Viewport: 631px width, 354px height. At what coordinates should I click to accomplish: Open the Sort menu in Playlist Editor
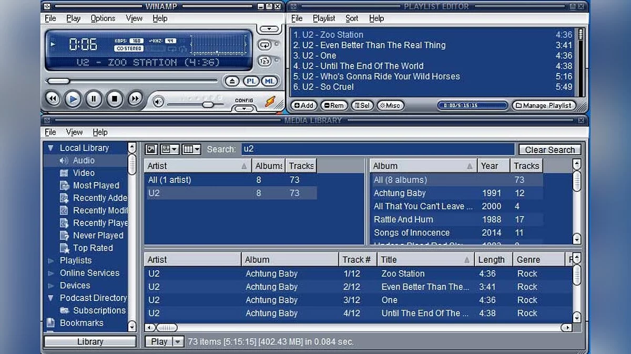point(352,18)
